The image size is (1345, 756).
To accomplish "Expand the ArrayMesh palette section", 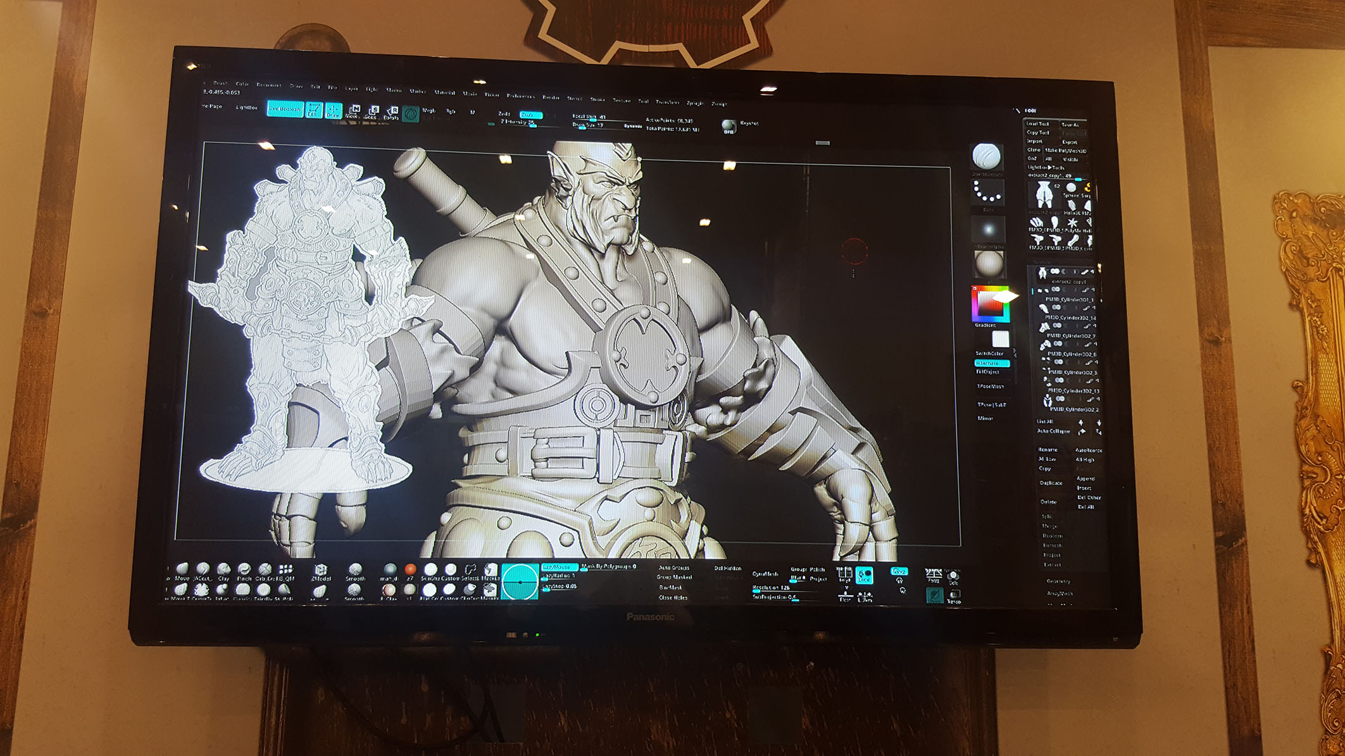I will point(1060,593).
